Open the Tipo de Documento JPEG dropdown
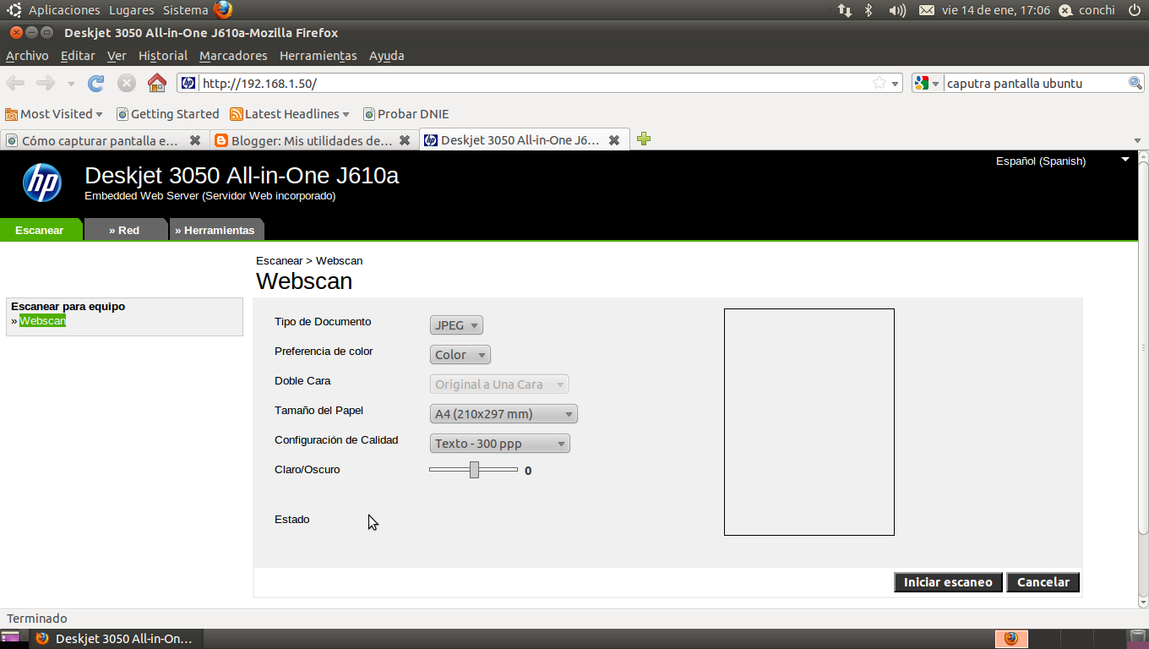Image resolution: width=1149 pixels, height=649 pixels. pos(456,325)
